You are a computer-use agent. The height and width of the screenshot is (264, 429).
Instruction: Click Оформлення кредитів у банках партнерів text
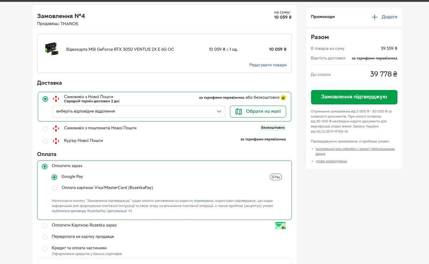tap(87, 254)
